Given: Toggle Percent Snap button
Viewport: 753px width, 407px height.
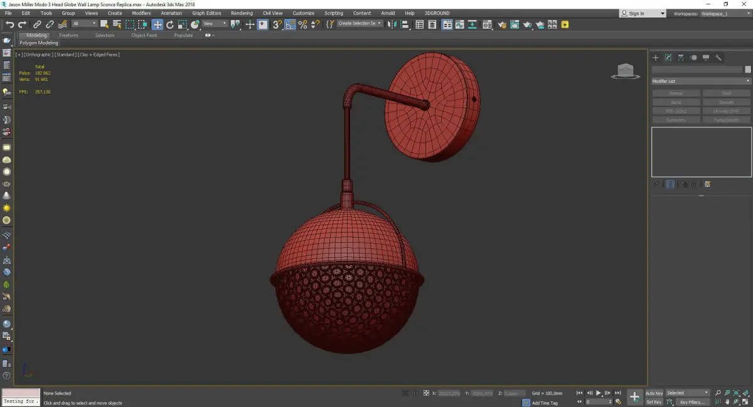Looking at the screenshot, I should point(302,24).
